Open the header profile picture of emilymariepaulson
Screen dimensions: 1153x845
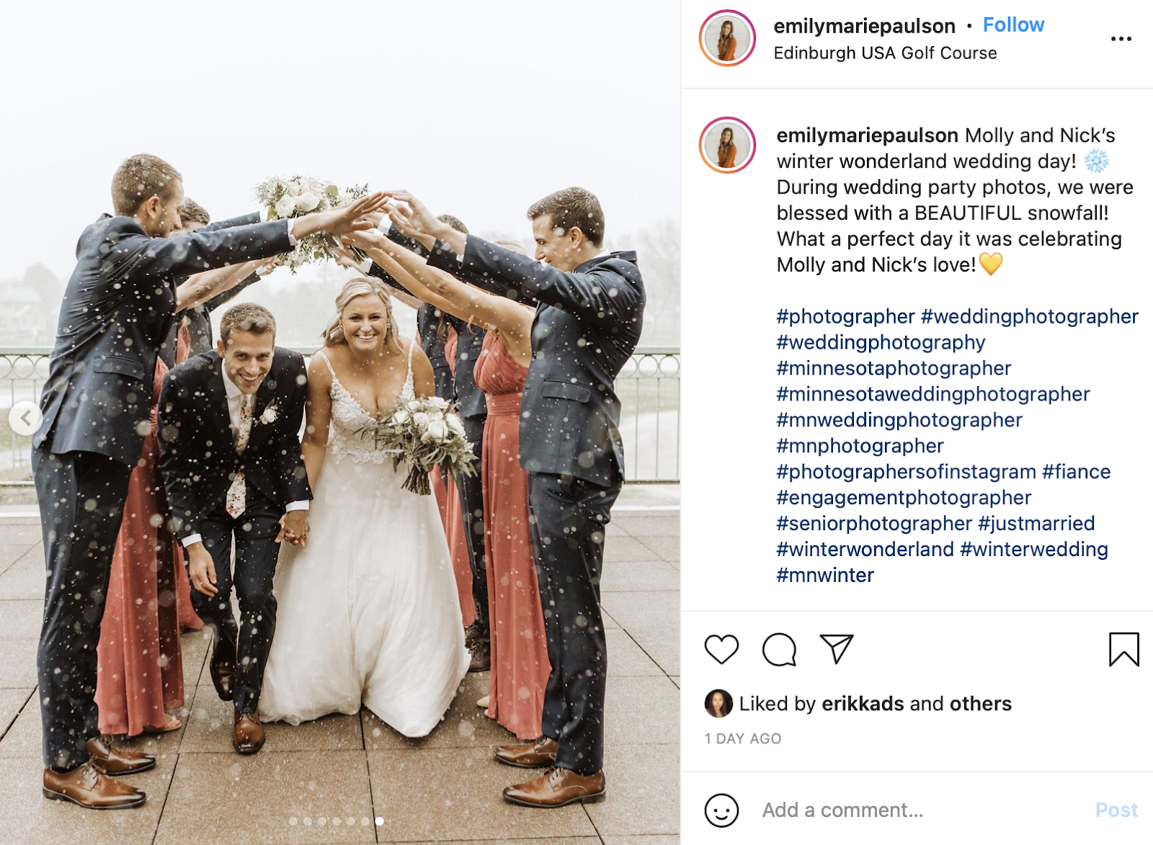click(x=727, y=38)
